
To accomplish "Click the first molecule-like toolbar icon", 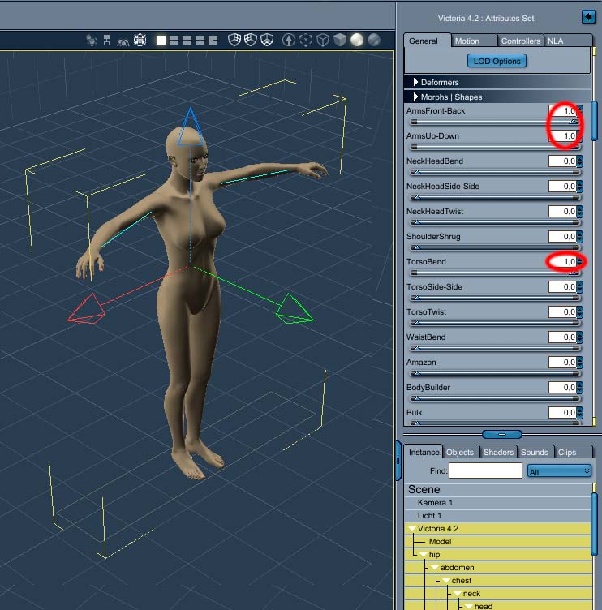I will pyautogui.click(x=91, y=40).
